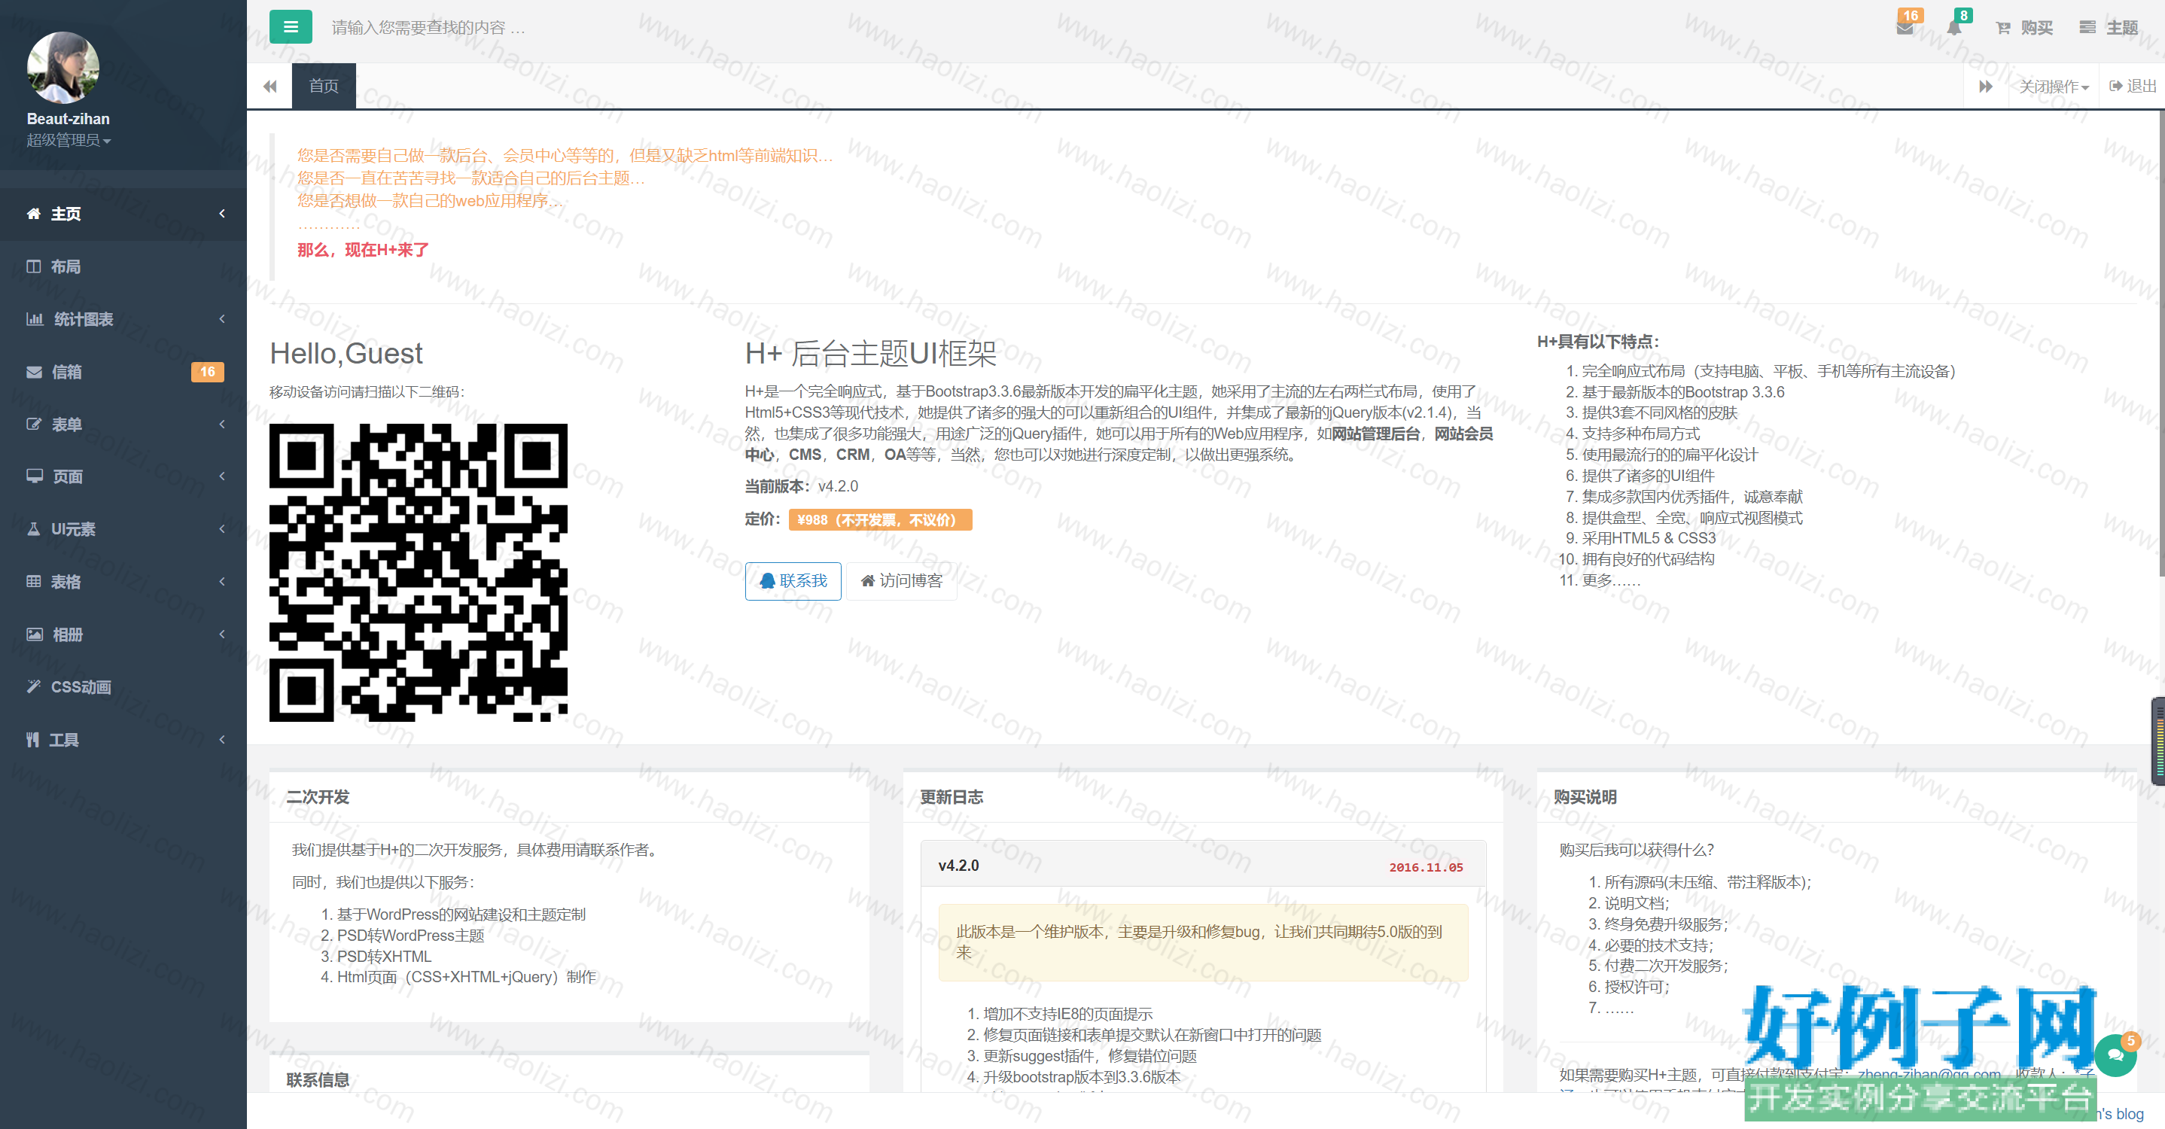Screen dimensions: 2165x1129
Task: Open the green chat bubble widget
Action: pos(2115,1057)
